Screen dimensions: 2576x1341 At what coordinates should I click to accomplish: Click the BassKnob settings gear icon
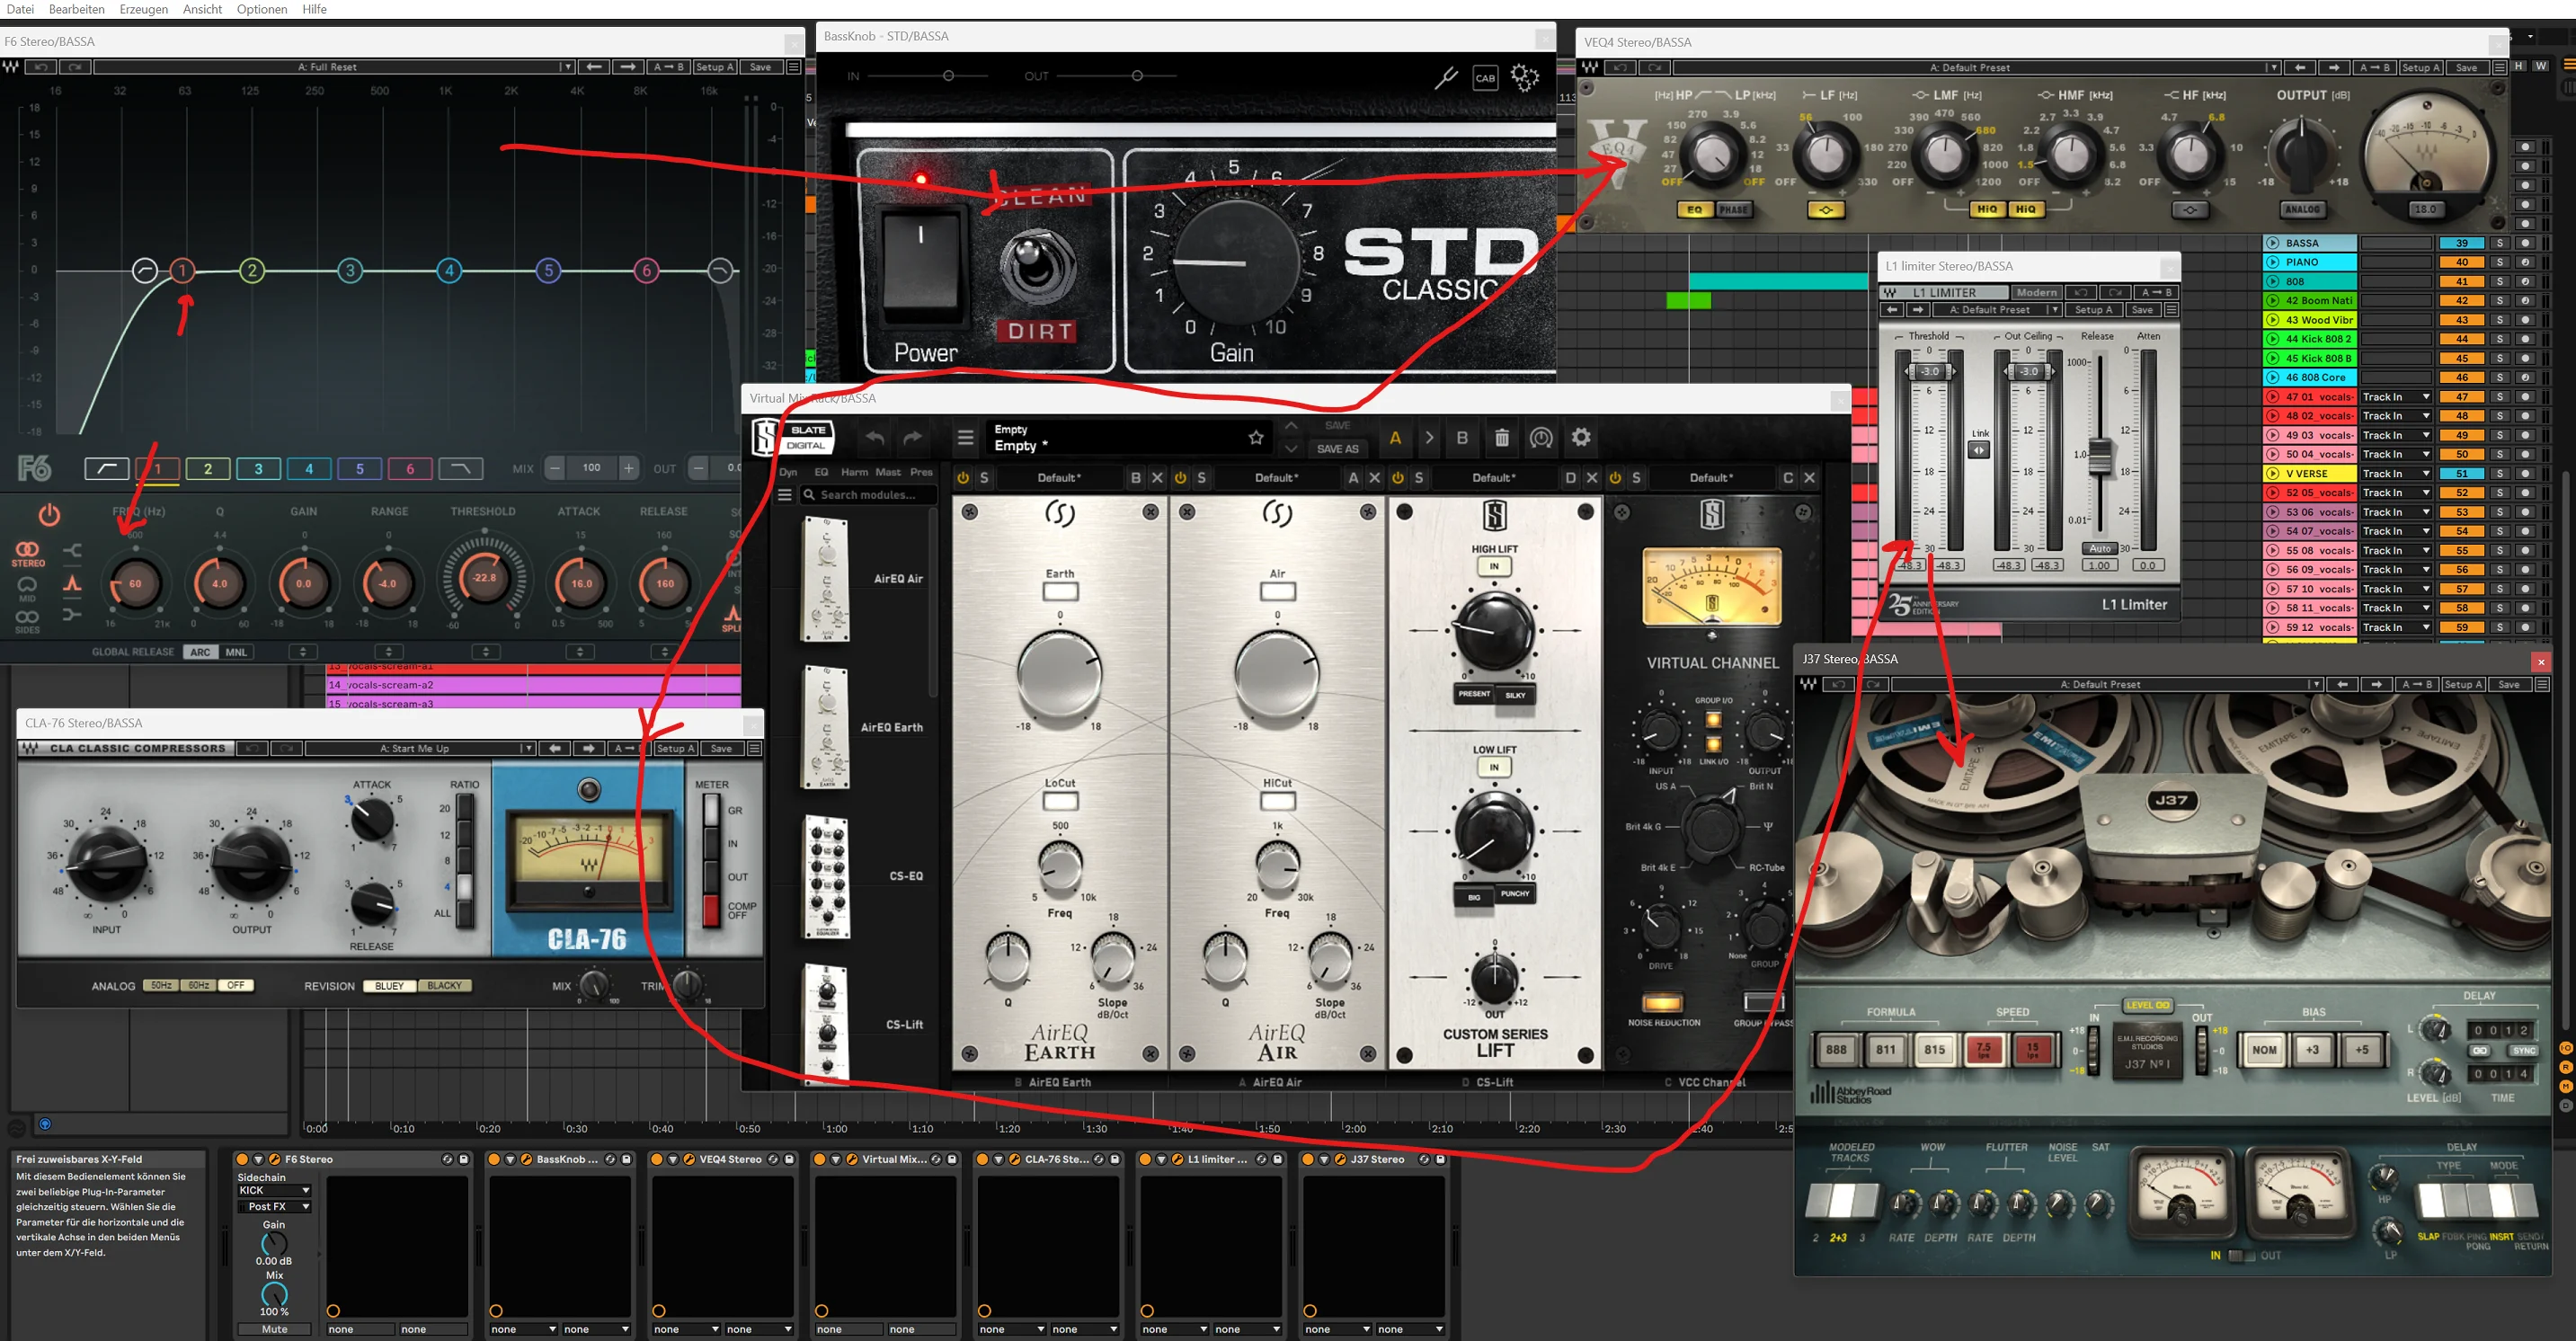1525,77
